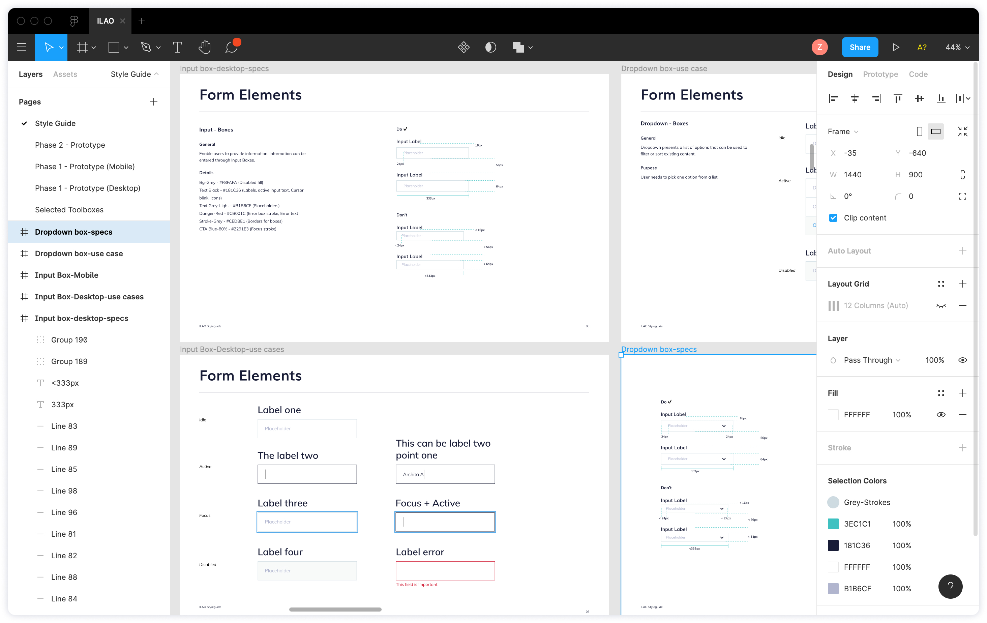This screenshot has height=623, width=987.
Task: Select the Frame tool
Action: [x=82, y=47]
